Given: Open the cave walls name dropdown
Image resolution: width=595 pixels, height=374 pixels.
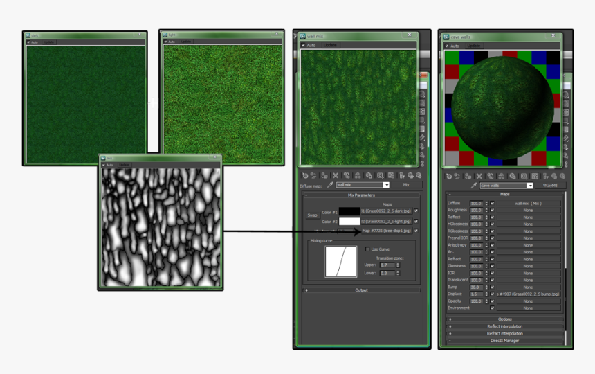Looking at the screenshot, I should (529, 186).
